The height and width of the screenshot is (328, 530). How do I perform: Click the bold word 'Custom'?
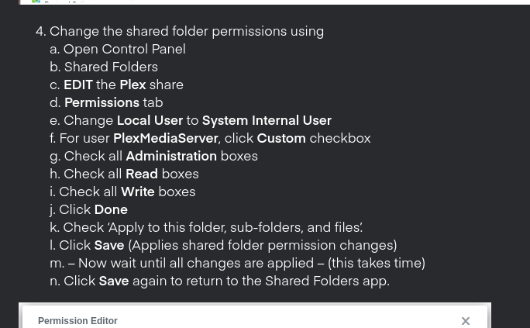tap(281, 139)
